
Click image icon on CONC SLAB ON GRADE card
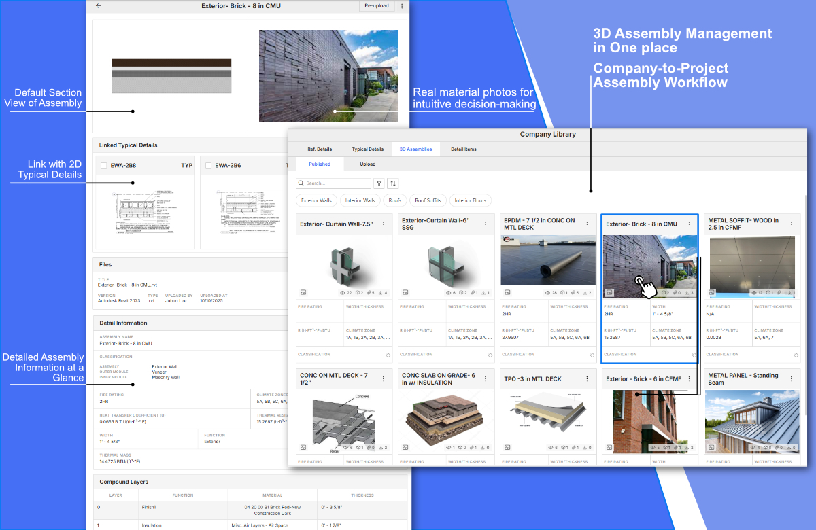coord(405,448)
